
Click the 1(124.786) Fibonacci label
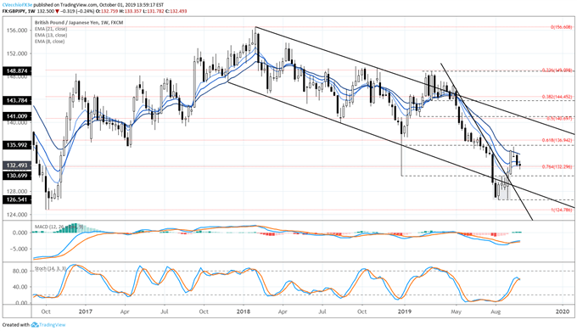point(562,210)
